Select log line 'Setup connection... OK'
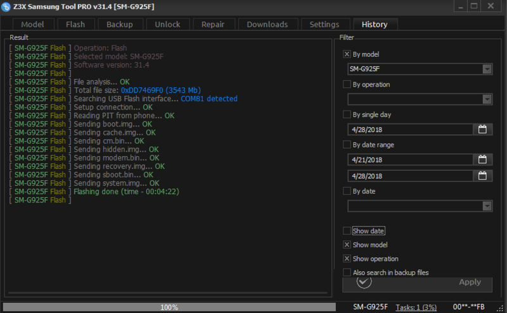Screen dimensions: 507x313 [113, 107]
